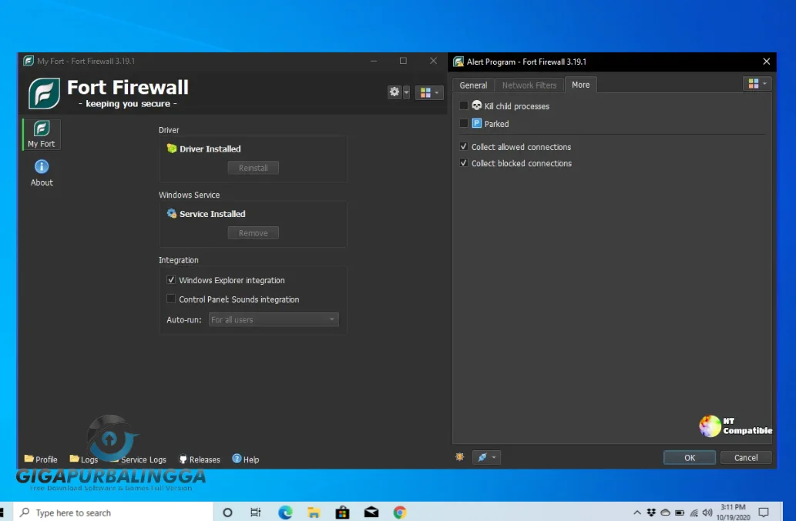This screenshot has height=521, width=796.
Task: Click the Alert Program title bar icon
Action: [458, 62]
